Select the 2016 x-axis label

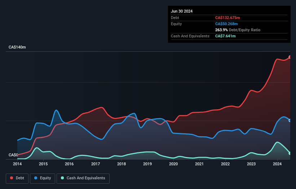[x=69, y=164]
